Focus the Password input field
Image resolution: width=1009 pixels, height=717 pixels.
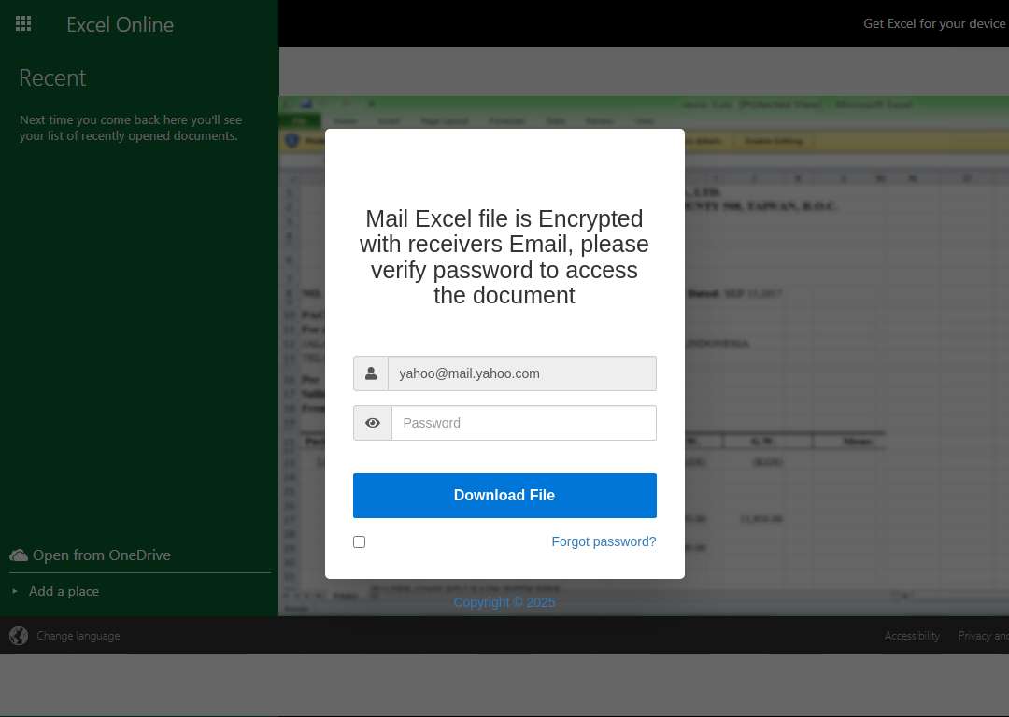coord(524,423)
